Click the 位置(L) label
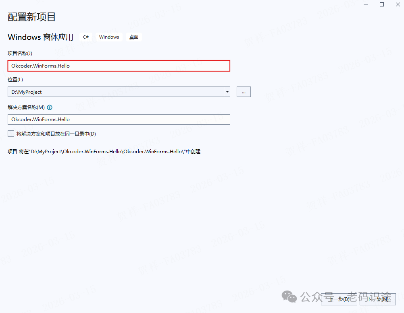Viewport: 404px width, 313px height. [x=15, y=80]
